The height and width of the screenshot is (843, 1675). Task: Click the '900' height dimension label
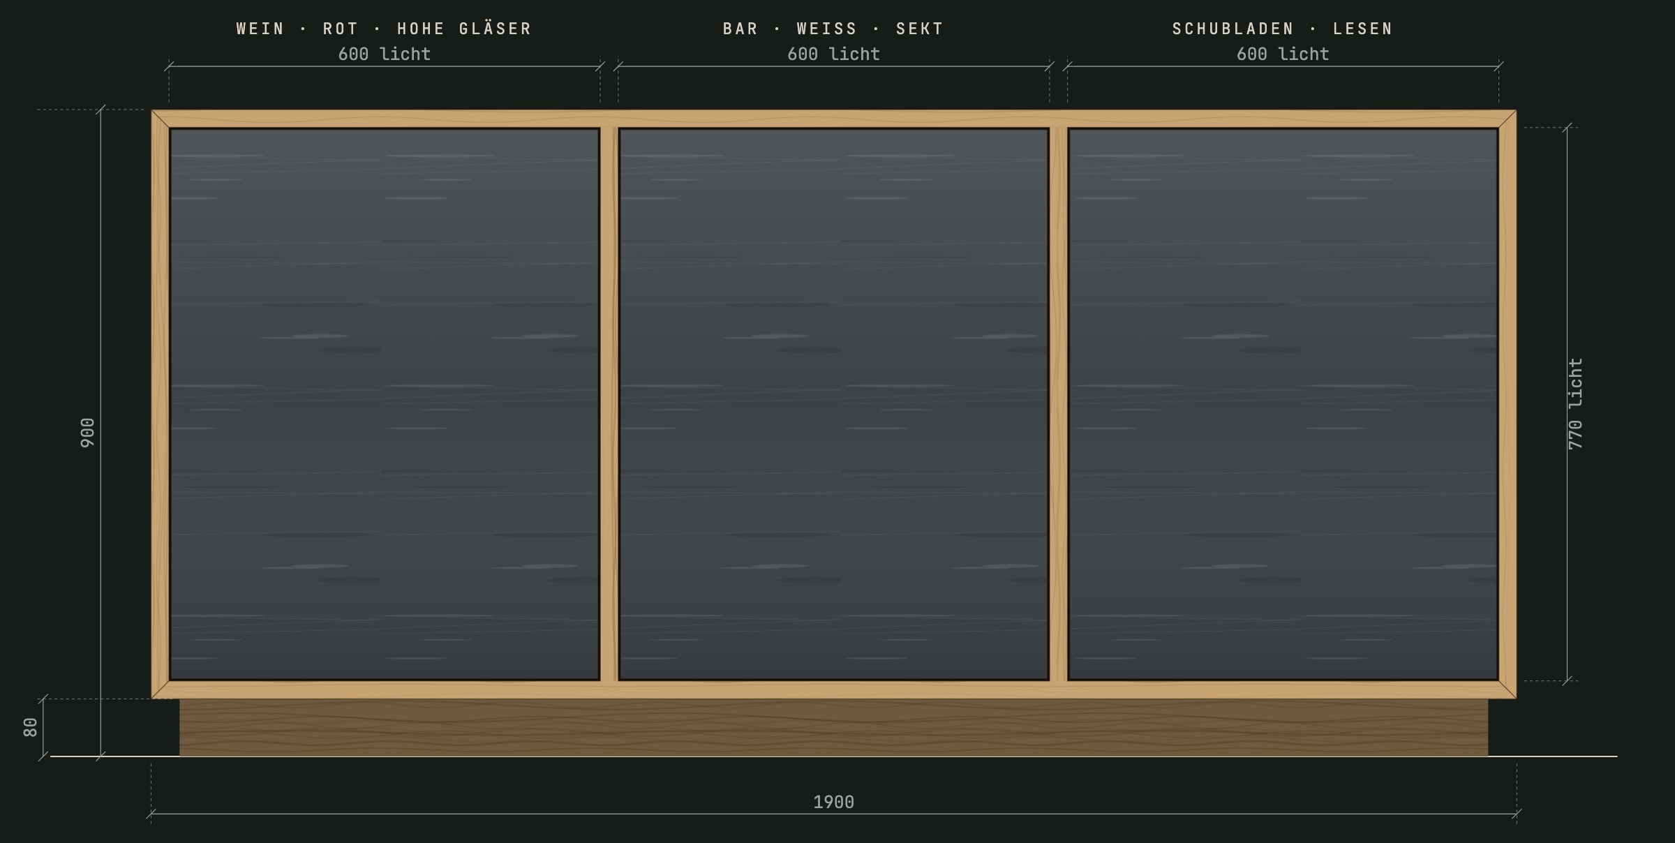click(x=87, y=433)
